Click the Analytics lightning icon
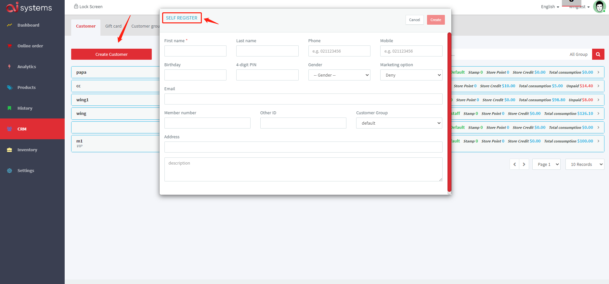Screen dimensions: 609x284 [x=9, y=67]
